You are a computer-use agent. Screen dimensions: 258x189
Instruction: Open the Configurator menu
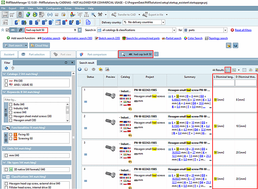click(53, 8)
